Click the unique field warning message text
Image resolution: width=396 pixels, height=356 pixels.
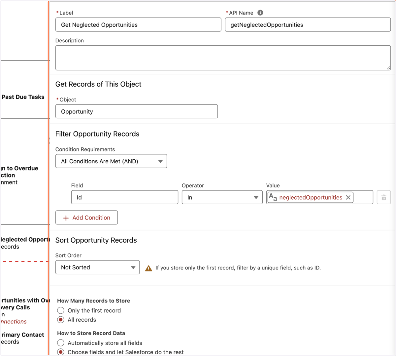tap(238, 268)
